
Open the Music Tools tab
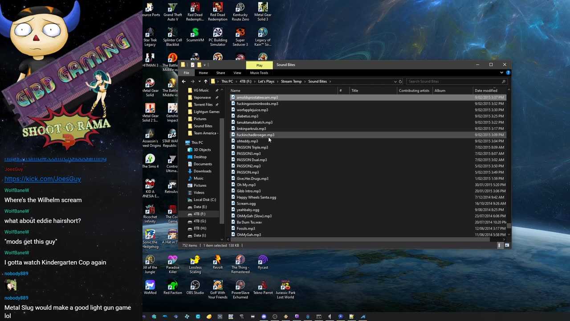coord(259,73)
